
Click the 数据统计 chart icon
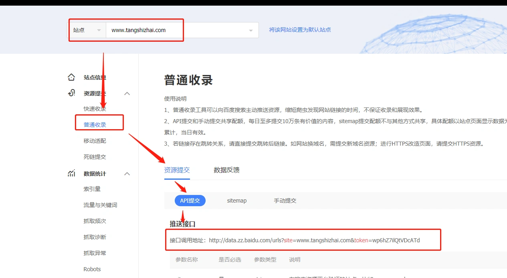71,173
